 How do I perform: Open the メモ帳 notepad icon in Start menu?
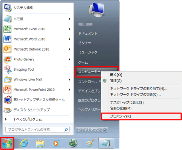[x=8, y=19]
